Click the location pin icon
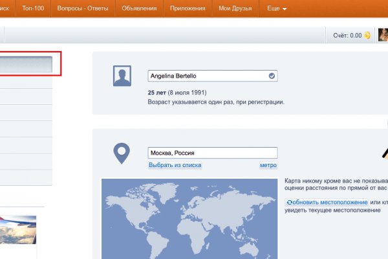 pos(122,153)
